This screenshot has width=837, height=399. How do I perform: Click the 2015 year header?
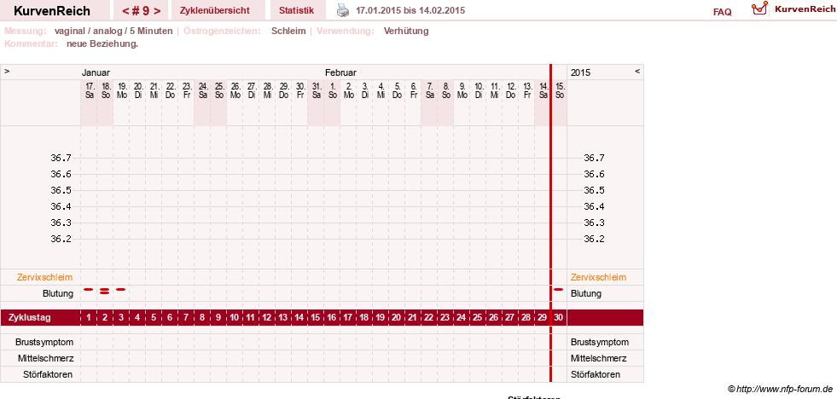click(x=581, y=72)
